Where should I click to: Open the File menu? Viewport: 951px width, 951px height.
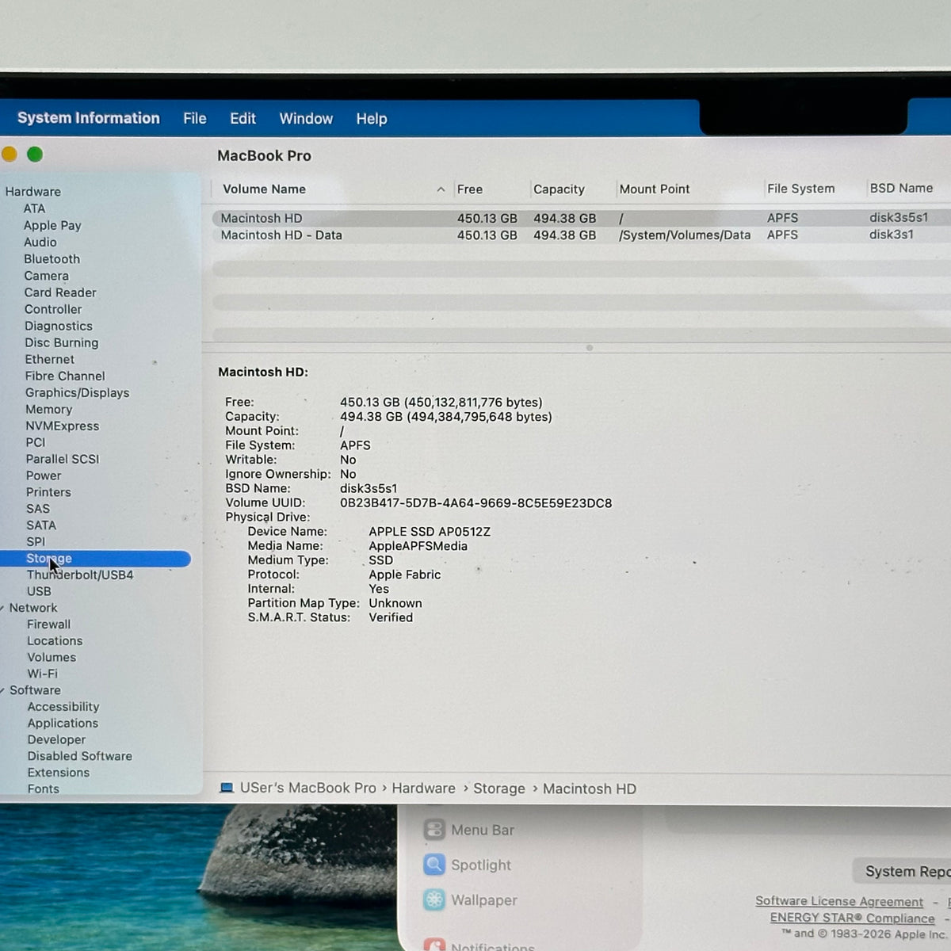coord(194,119)
